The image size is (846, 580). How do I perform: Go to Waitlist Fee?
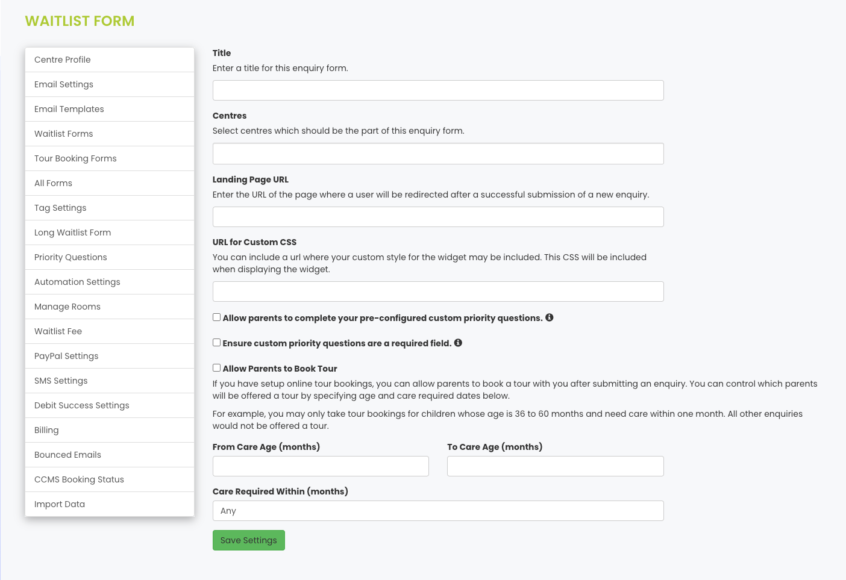point(110,331)
